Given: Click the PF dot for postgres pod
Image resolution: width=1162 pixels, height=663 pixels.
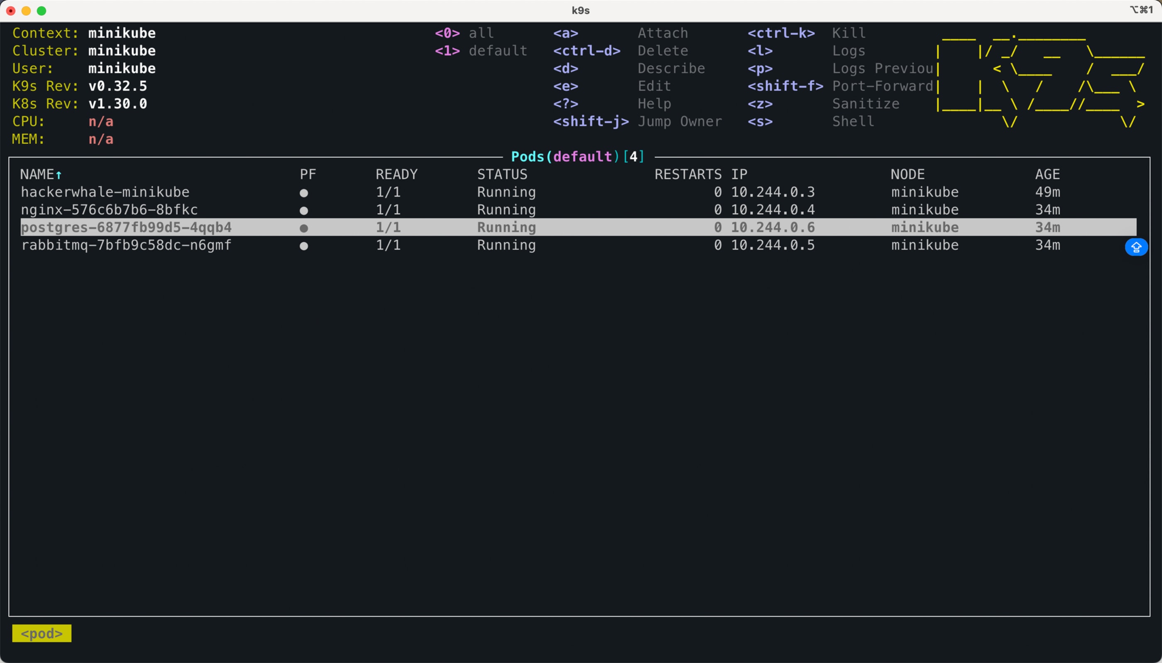Looking at the screenshot, I should pyautogui.click(x=304, y=228).
